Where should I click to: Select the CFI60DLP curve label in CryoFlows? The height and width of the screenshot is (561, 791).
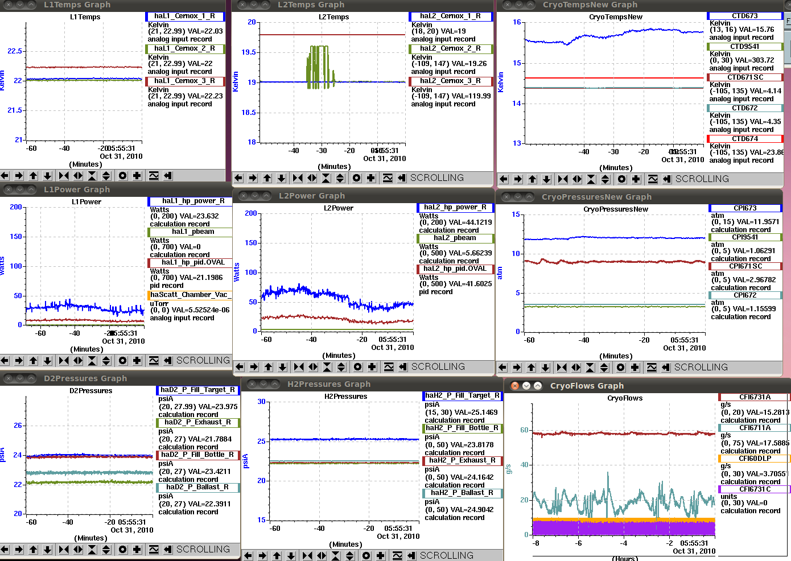(x=755, y=459)
